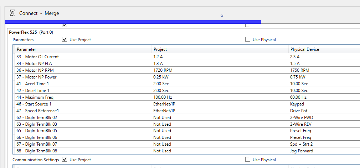Viewport: 360px width, 168px height.
Task: Click the Connect - Merge title text
Action: [x=39, y=13]
